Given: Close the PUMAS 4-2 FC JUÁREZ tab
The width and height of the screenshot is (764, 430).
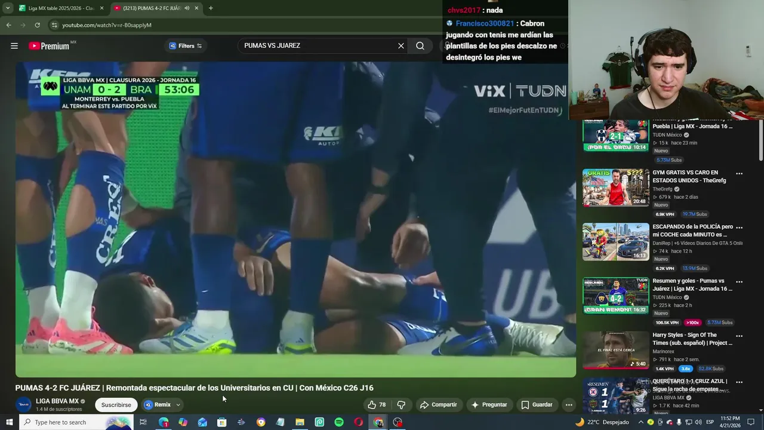Looking at the screenshot, I should [196, 8].
